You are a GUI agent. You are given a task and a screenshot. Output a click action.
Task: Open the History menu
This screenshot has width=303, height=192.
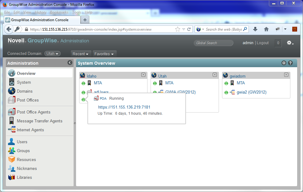(x=41, y=12)
